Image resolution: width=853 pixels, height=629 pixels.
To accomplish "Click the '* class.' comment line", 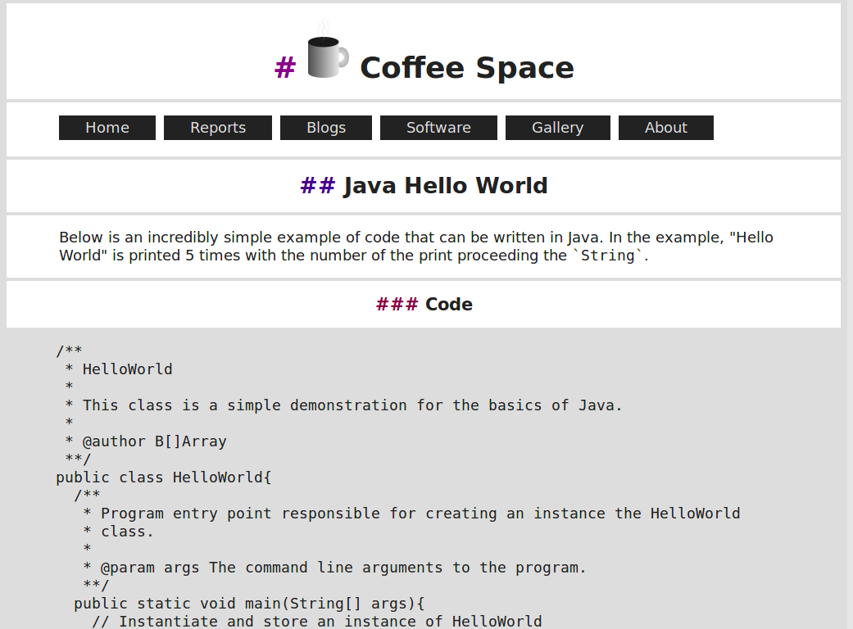I will point(119,532).
